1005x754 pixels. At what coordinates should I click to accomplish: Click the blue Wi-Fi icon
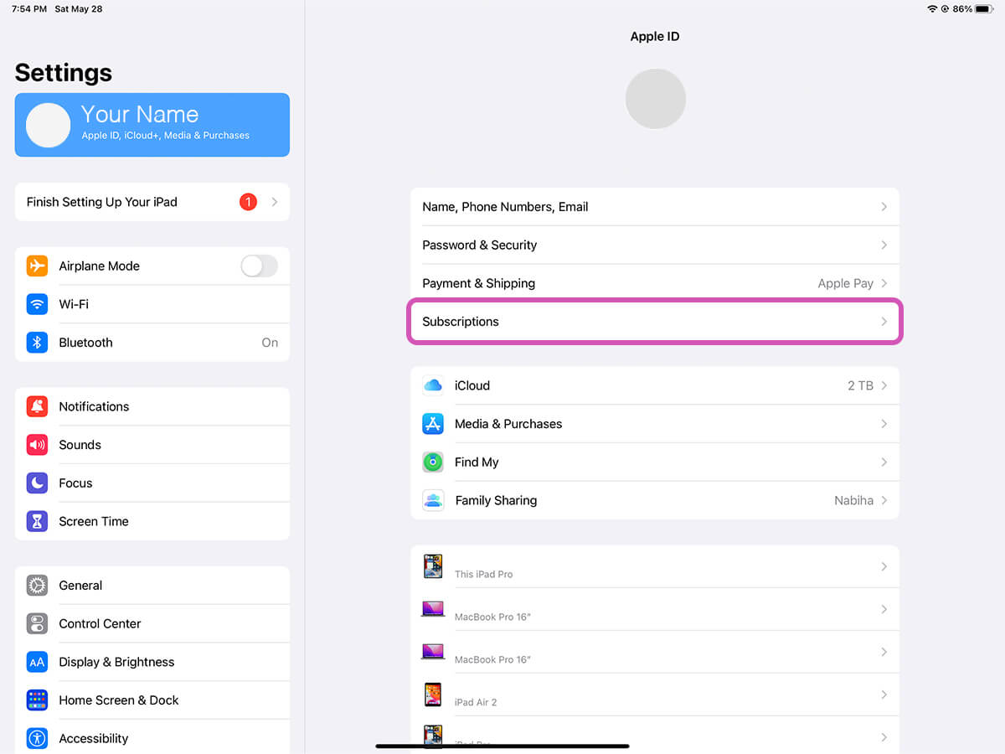pos(37,304)
